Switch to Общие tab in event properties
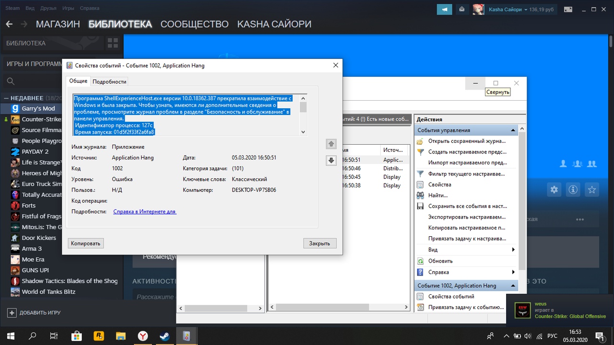 click(78, 81)
